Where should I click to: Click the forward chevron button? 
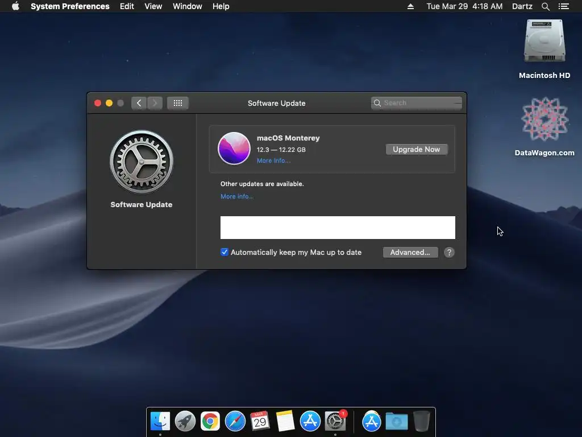155,103
